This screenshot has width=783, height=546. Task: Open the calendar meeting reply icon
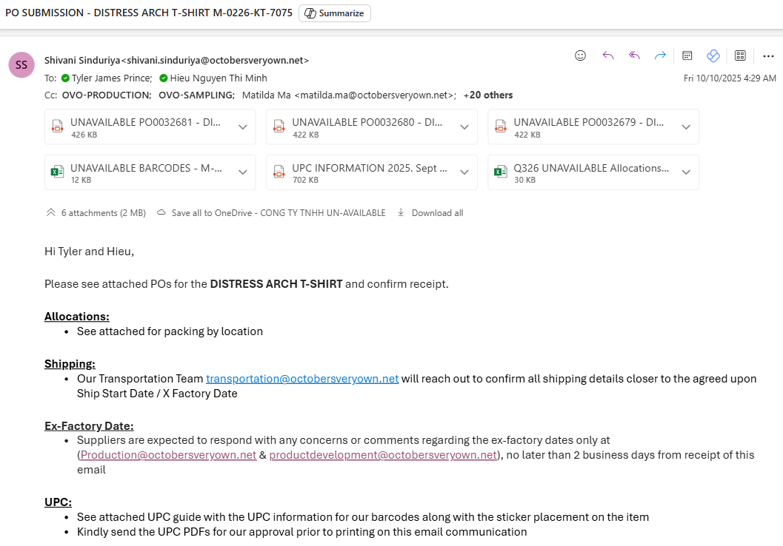coord(687,55)
